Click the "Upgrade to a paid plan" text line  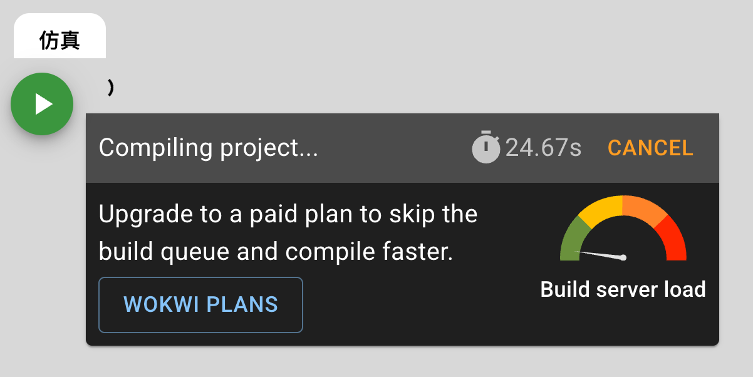click(x=288, y=214)
